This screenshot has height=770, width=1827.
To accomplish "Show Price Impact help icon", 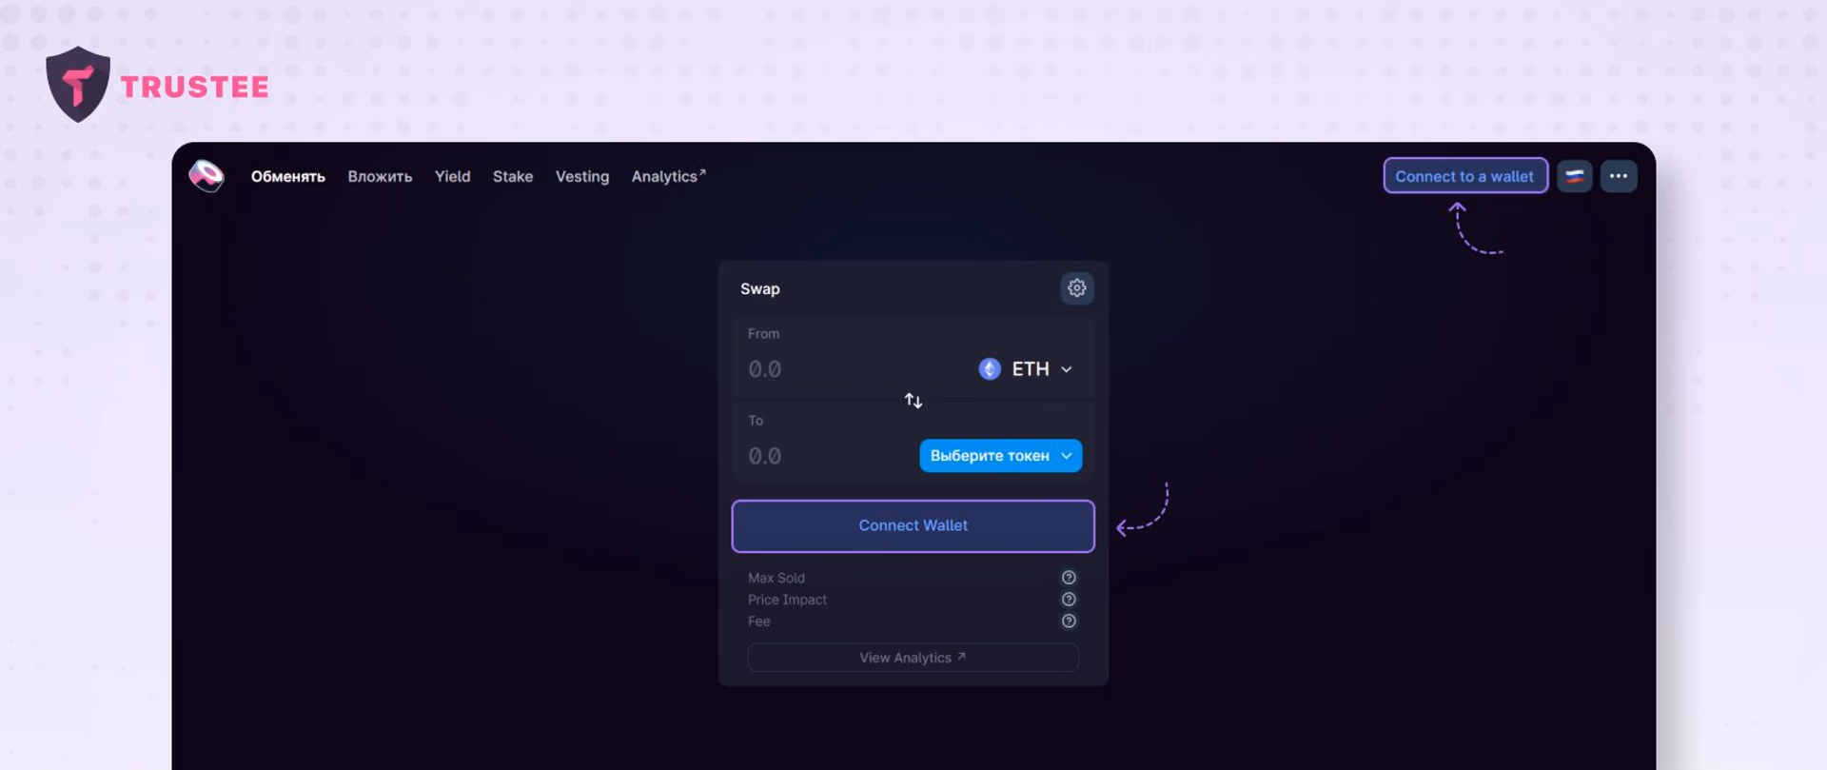I will [x=1069, y=600].
